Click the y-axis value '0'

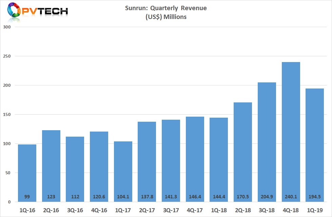click(x=9, y=202)
